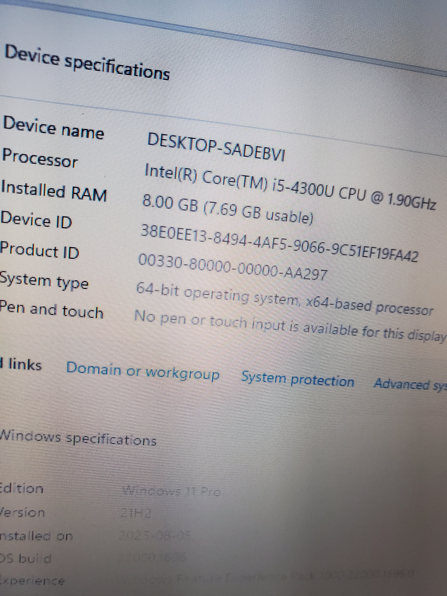447x596 pixels.
Task: Click the Device name label
Action: tap(53, 128)
